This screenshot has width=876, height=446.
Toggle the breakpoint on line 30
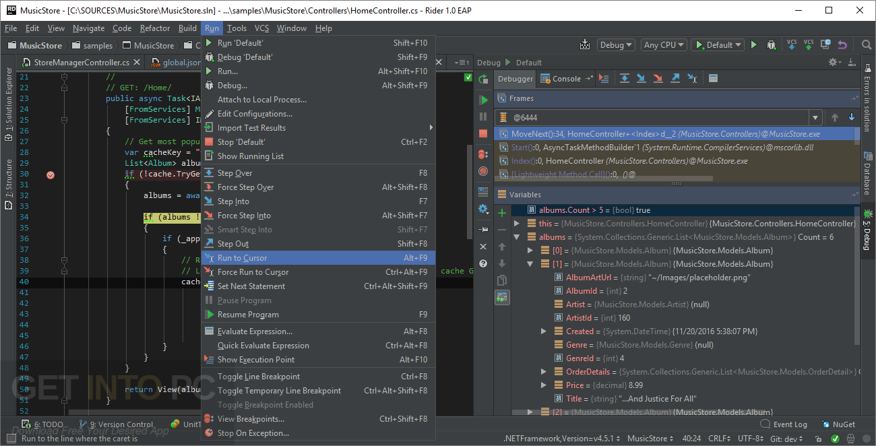pos(51,174)
